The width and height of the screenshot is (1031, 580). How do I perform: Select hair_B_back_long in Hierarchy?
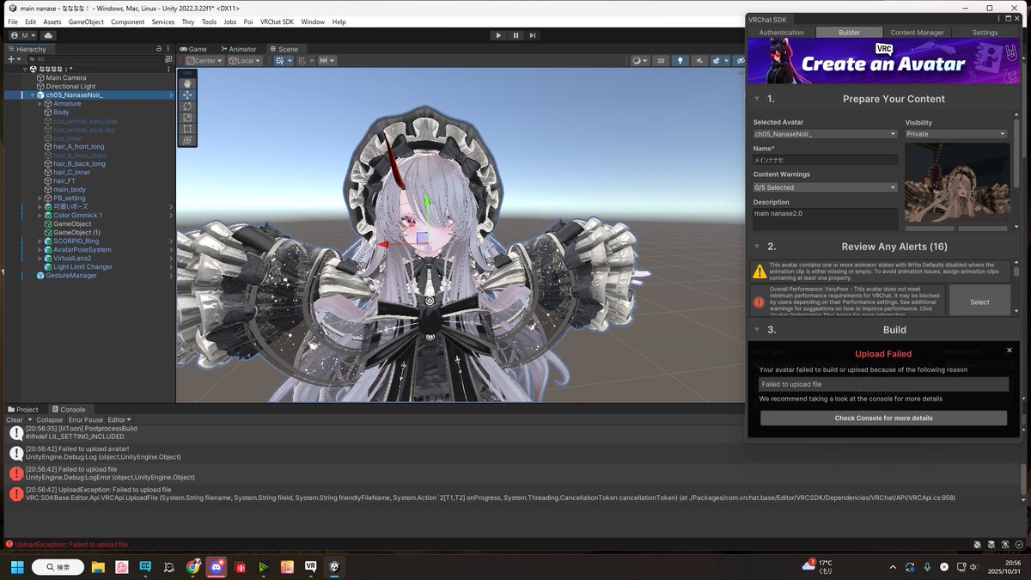coord(79,164)
